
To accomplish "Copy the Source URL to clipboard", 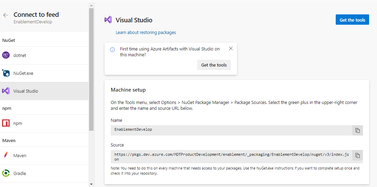I will pos(357,155).
